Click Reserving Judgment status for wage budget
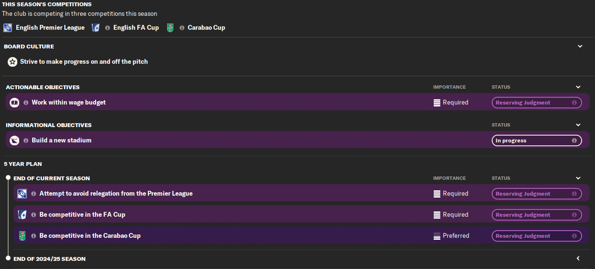 [536, 103]
